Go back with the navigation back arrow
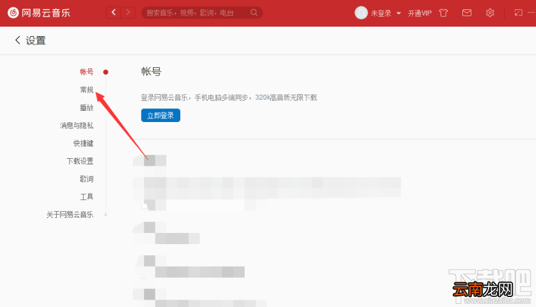Screen dimensions: 536x307 click(114, 12)
